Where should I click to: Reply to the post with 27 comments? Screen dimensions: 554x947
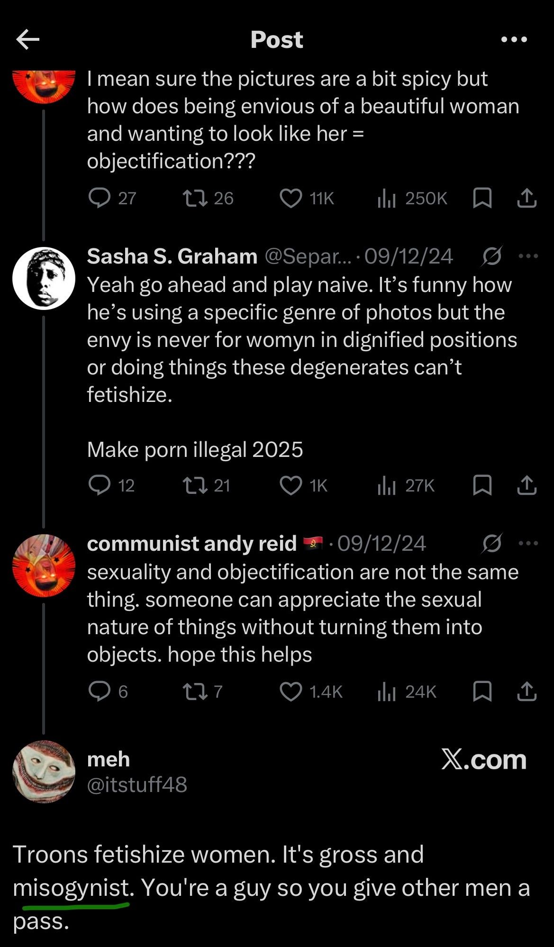point(100,198)
